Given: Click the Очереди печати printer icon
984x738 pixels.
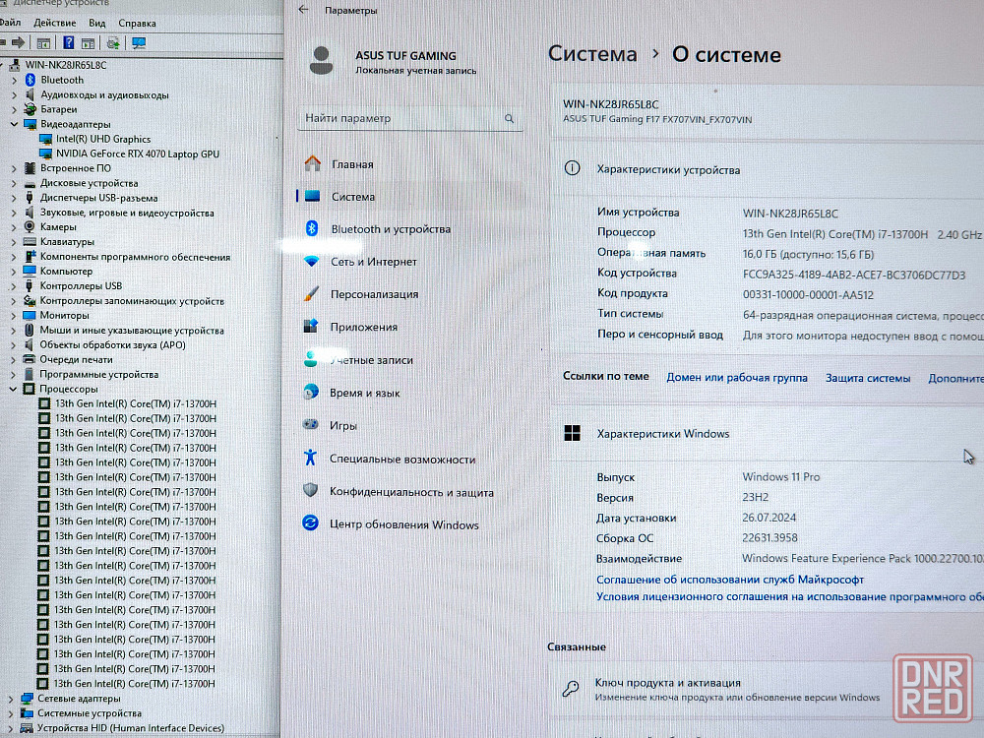Looking at the screenshot, I should click(29, 359).
